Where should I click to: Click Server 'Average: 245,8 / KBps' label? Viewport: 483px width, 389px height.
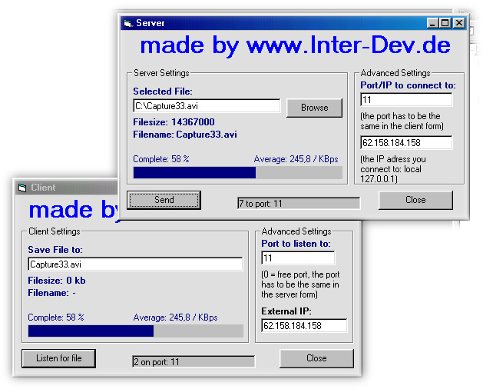pyautogui.click(x=296, y=159)
